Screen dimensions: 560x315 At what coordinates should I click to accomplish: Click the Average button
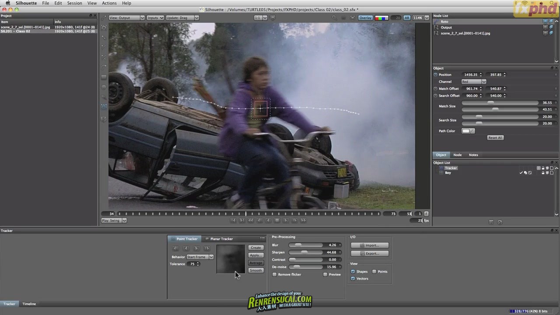point(255,263)
